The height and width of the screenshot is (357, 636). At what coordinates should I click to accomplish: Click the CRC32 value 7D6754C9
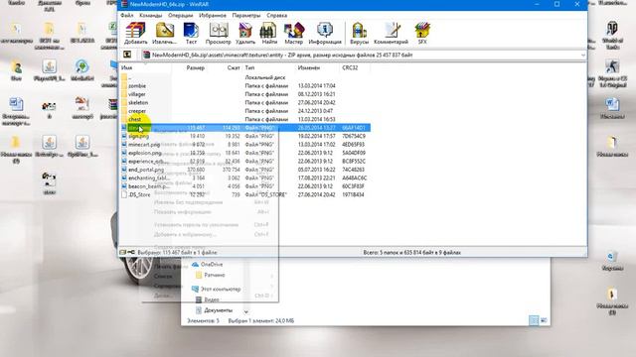[354, 137]
